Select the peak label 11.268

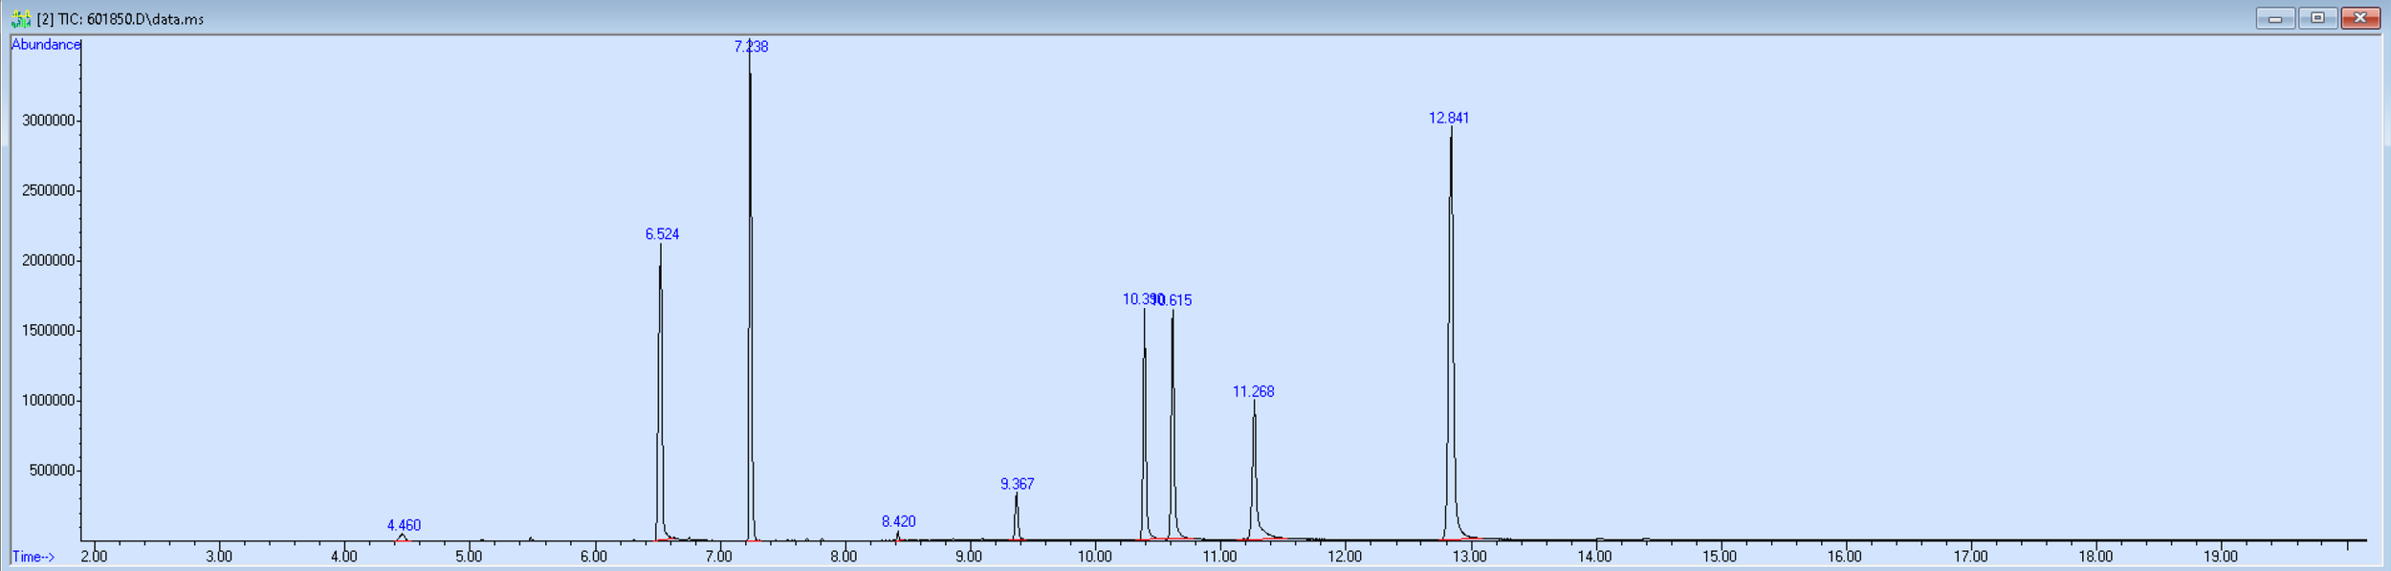pyautogui.click(x=1253, y=391)
